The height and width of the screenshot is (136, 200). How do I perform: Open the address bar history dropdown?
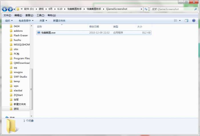[x=141, y=9]
